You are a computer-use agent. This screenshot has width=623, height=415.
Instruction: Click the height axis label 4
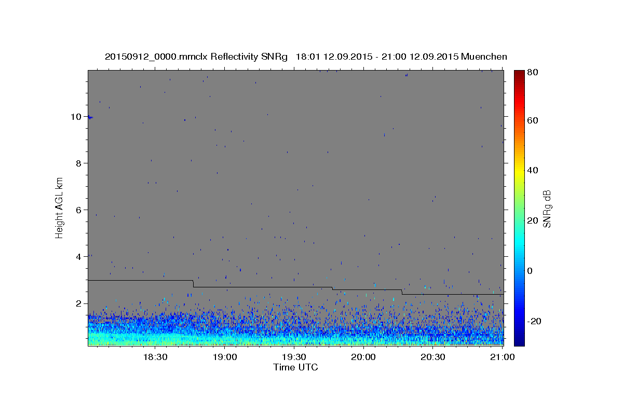79,257
